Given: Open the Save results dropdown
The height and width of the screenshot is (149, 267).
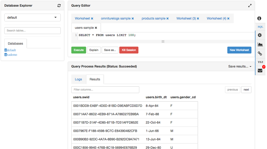Looking at the screenshot, I should coord(240,66).
